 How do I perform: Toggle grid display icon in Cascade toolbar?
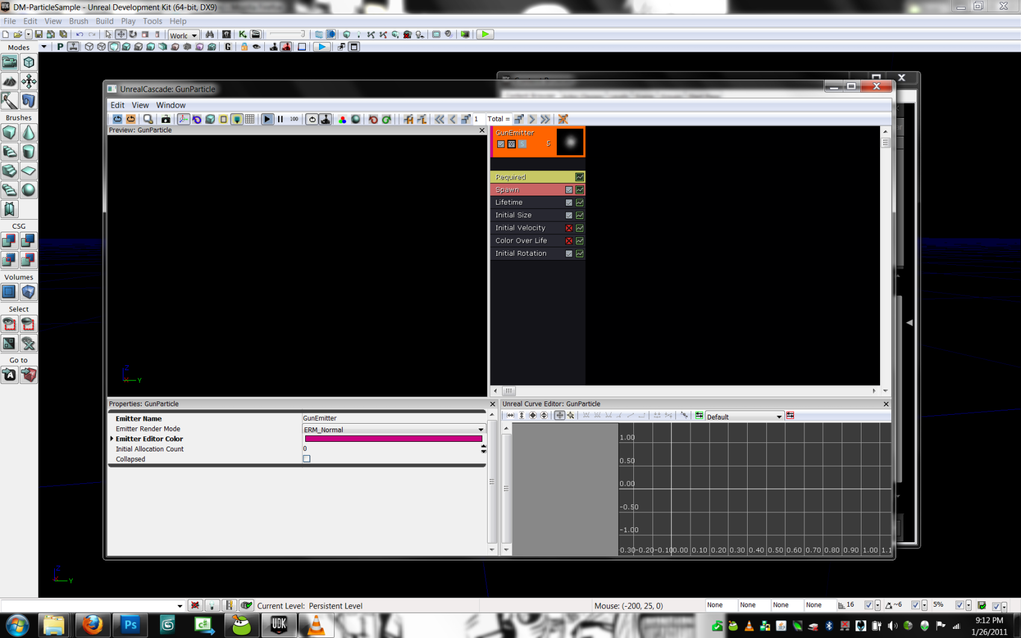point(250,119)
